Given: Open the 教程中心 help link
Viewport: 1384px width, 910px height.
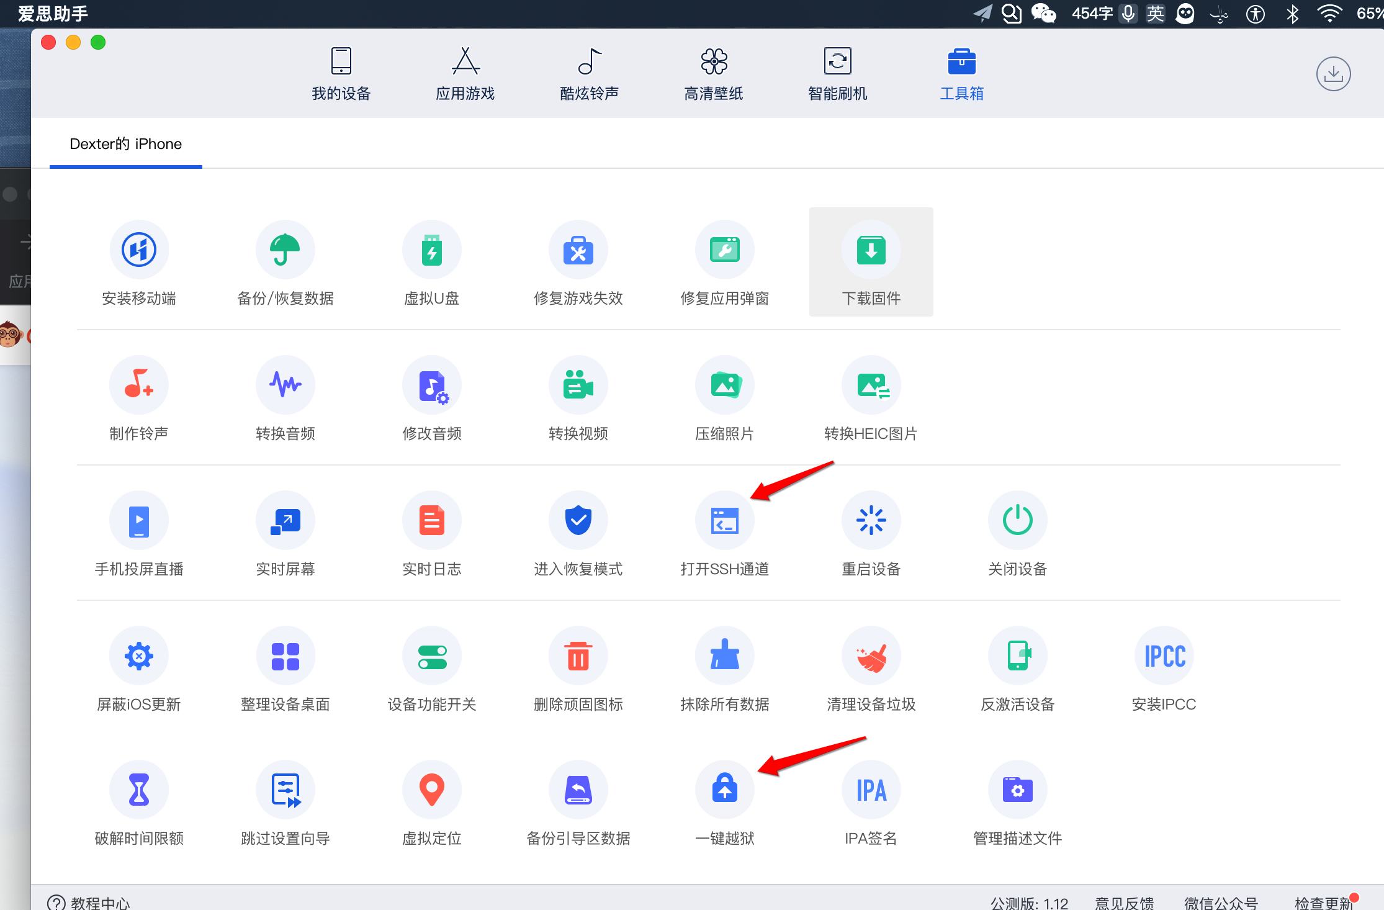Looking at the screenshot, I should click(90, 903).
